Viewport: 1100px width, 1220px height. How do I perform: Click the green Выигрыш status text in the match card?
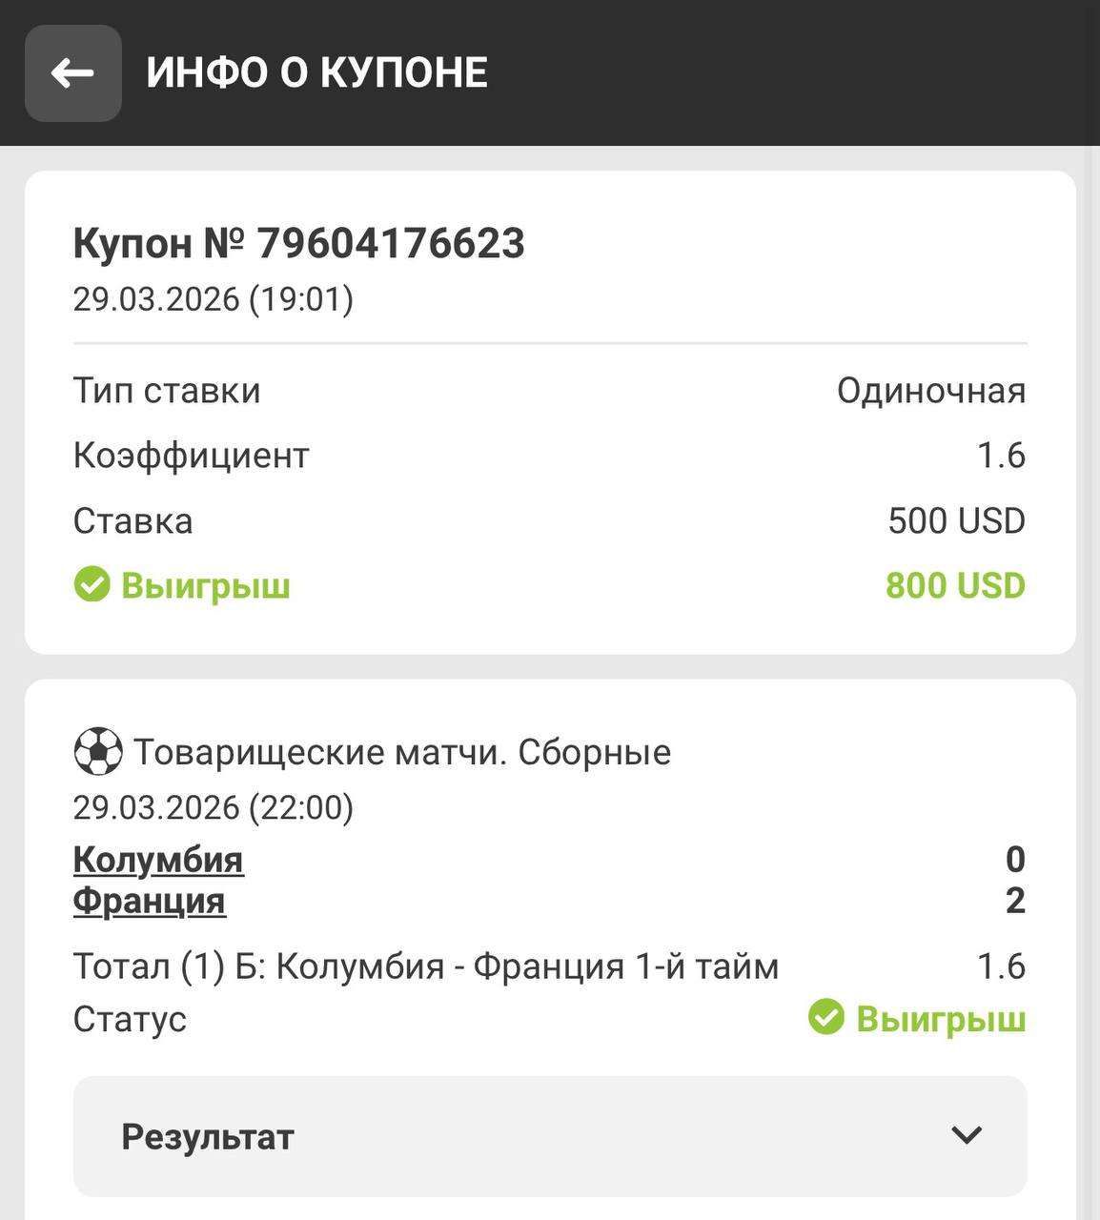click(x=940, y=1019)
